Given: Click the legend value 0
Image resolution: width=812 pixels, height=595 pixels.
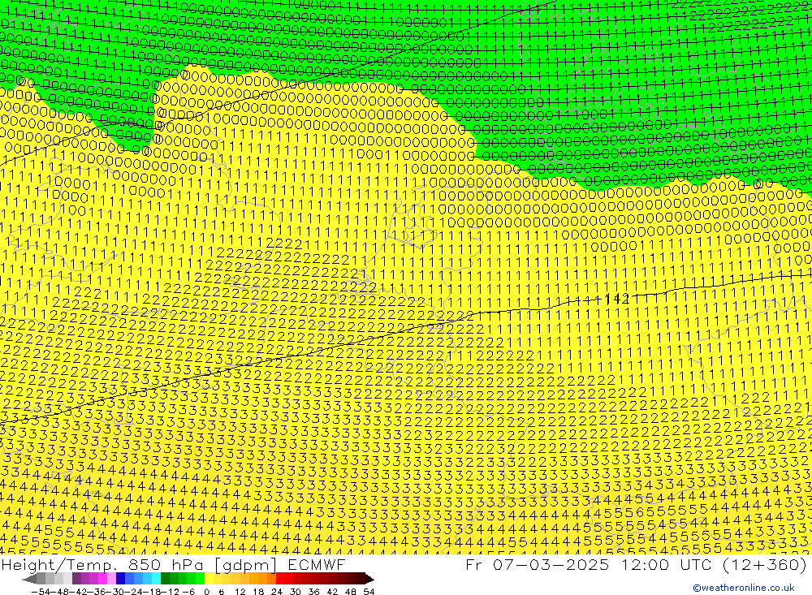Looking at the screenshot, I should 206,592.
